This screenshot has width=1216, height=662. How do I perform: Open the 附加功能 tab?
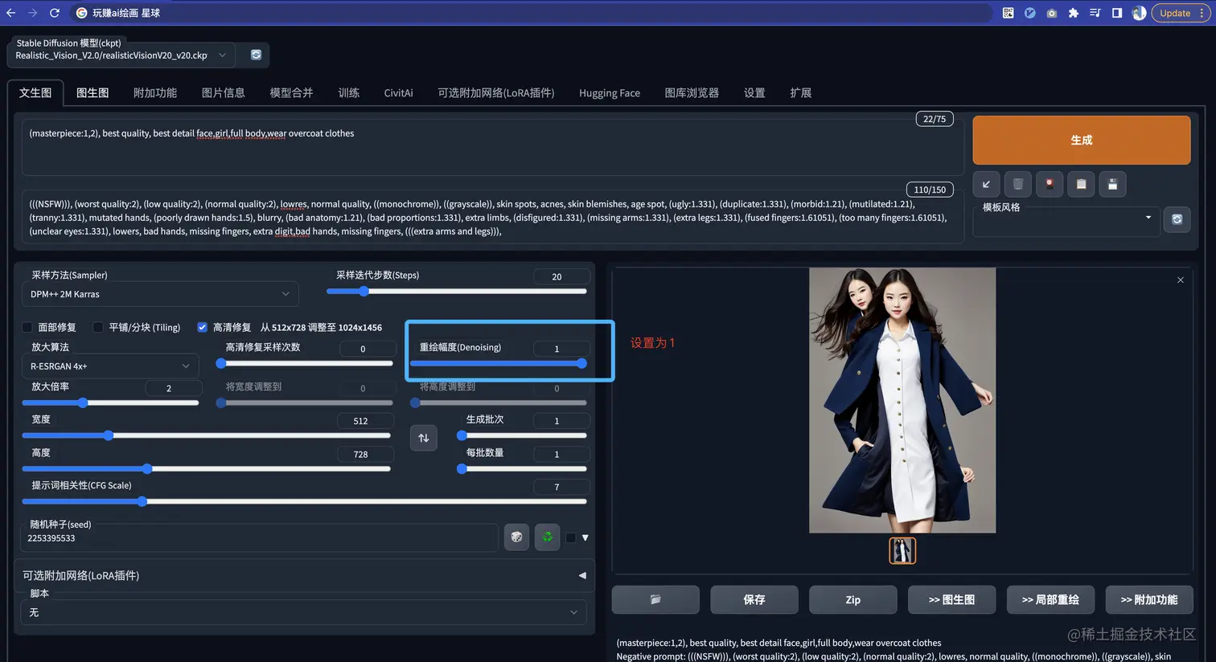(155, 93)
